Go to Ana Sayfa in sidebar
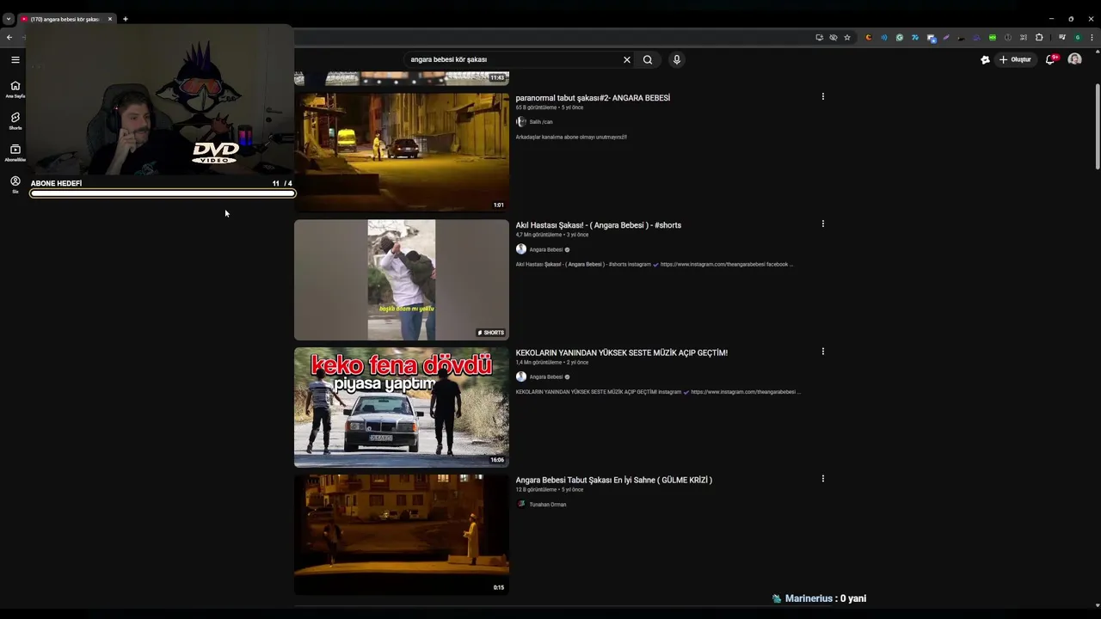Image resolution: width=1101 pixels, height=619 pixels. [x=15, y=89]
